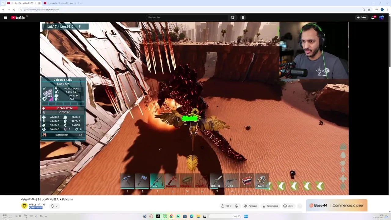Image resolution: width=391 pixels, height=220 pixels.
Task: Open Chrome from the taskbar
Action: point(171,216)
